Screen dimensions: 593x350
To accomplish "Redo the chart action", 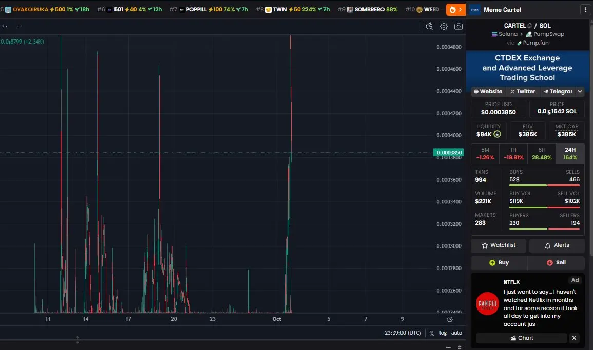I will coord(19,26).
